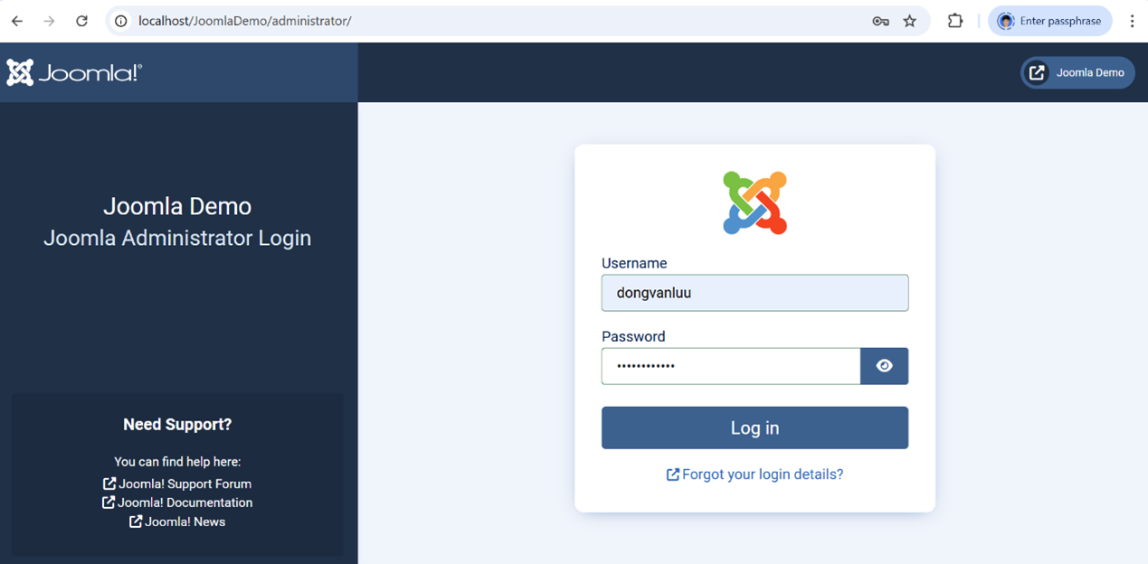The image size is (1148, 564).
Task: Open the Joomla Demo site button
Action: pyautogui.click(x=1077, y=72)
